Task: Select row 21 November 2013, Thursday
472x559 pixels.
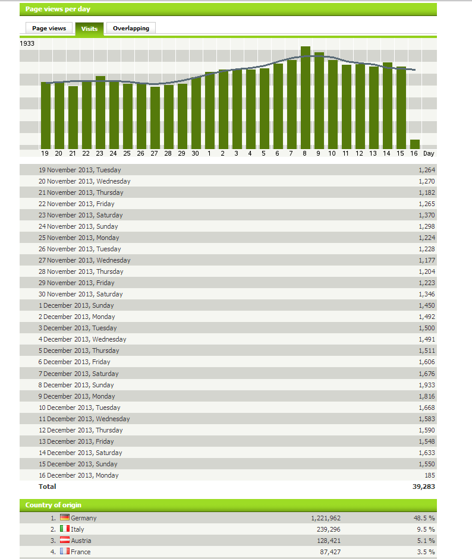Action: pyautogui.click(x=228, y=192)
